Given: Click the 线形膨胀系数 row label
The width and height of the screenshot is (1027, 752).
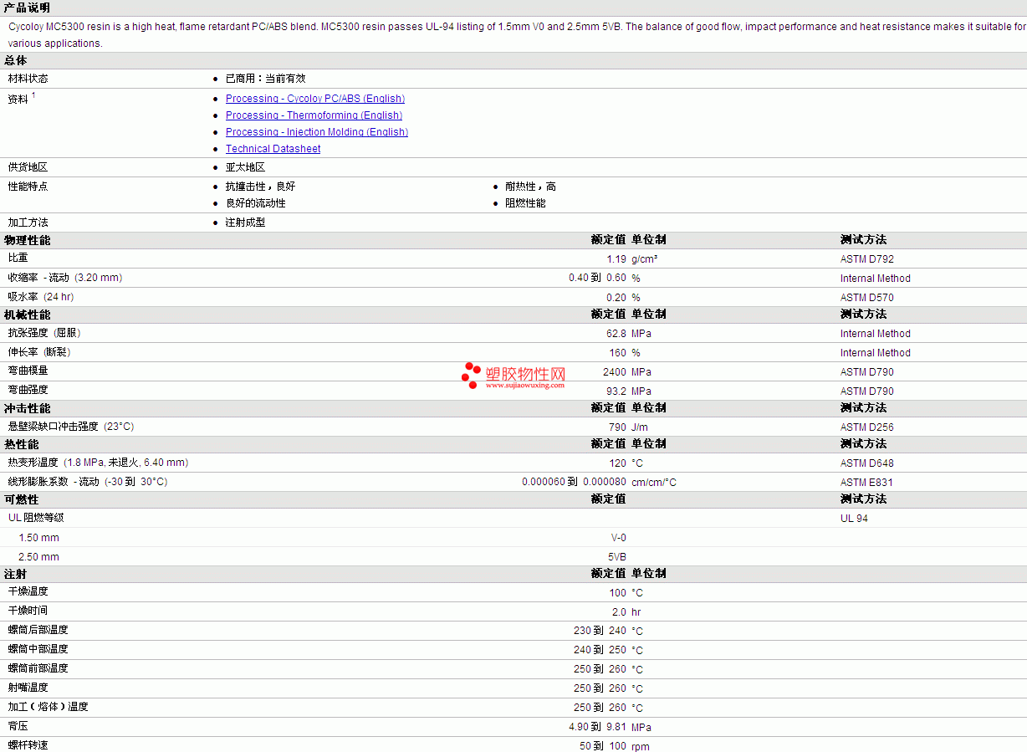Looking at the screenshot, I should [88, 482].
